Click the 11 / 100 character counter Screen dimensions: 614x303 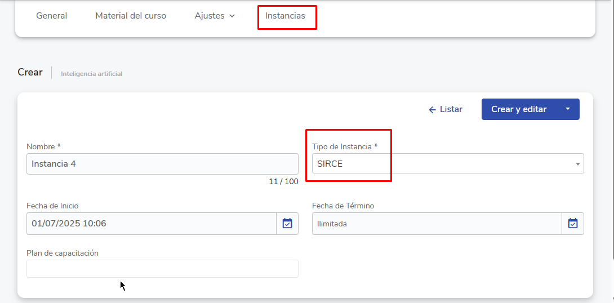tap(283, 181)
